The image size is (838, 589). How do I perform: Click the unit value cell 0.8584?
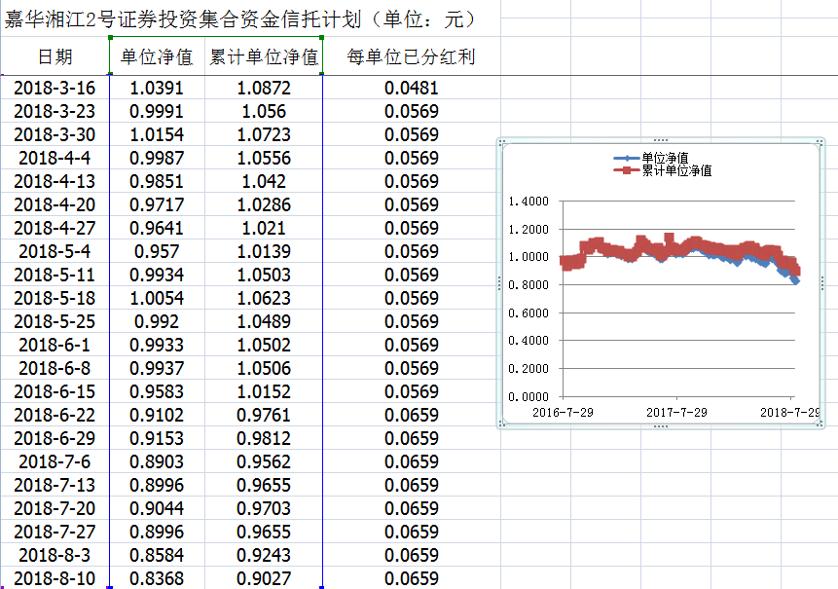[157, 555]
